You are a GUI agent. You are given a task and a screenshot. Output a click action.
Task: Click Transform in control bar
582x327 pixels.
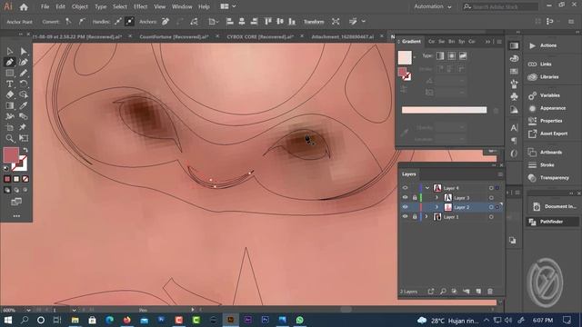click(314, 22)
